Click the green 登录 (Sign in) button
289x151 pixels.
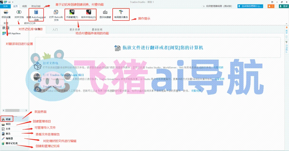pos(283,6)
